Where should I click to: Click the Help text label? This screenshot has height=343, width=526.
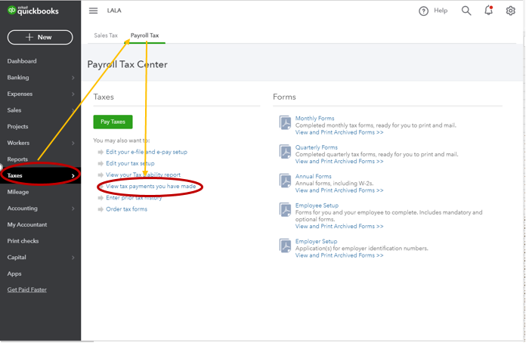441,11
